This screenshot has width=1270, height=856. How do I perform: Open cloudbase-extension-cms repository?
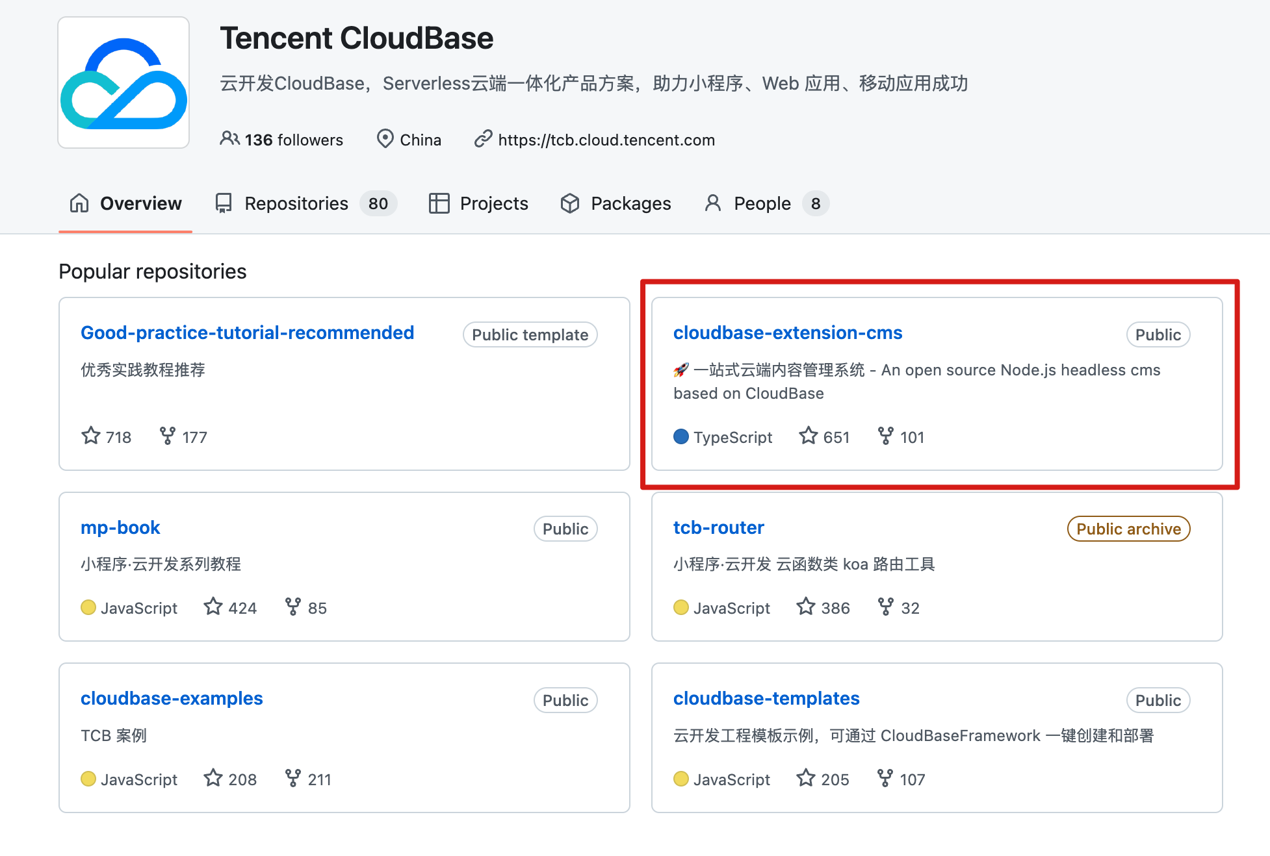pos(788,333)
